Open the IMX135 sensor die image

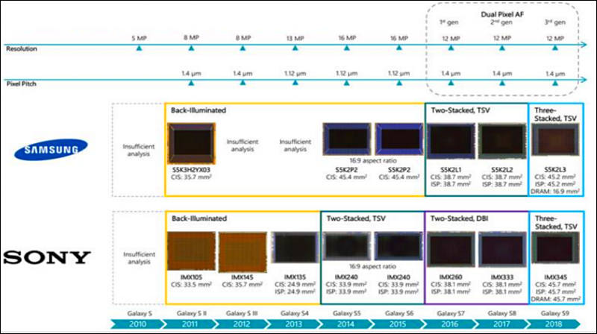295,248
